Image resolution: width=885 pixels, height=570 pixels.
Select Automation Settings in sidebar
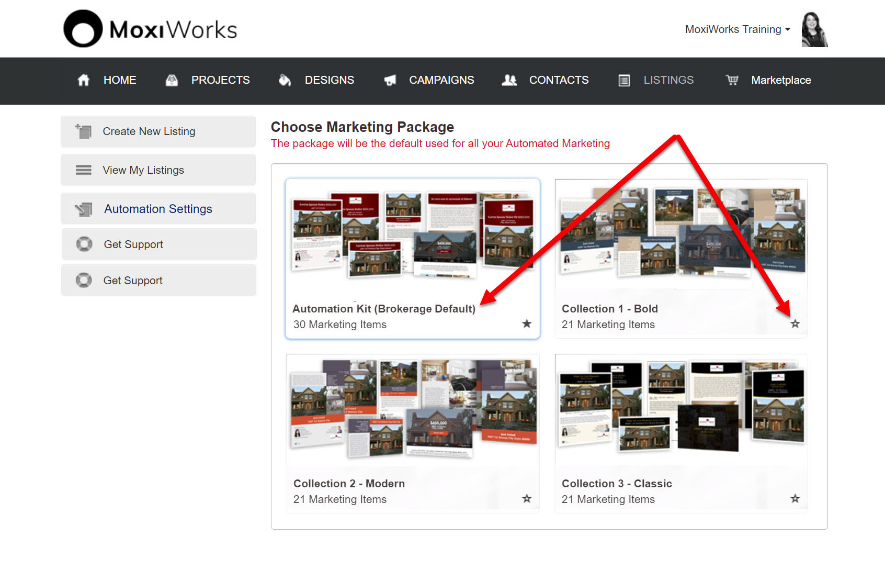[158, 209]
